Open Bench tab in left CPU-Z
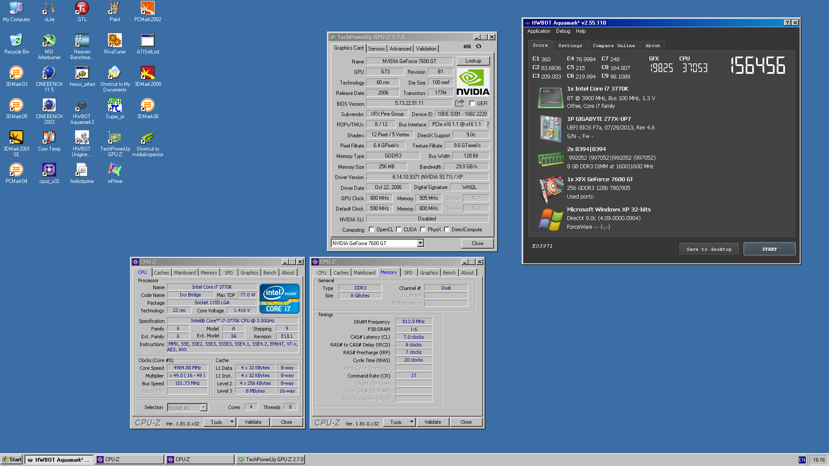The height and width of the screenshot is (466, 829). click(x=269, y=273)
